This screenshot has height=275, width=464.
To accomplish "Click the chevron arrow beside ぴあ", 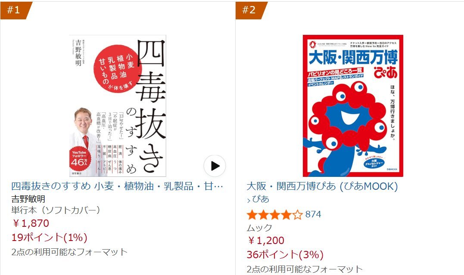I will tap(249, 200).
